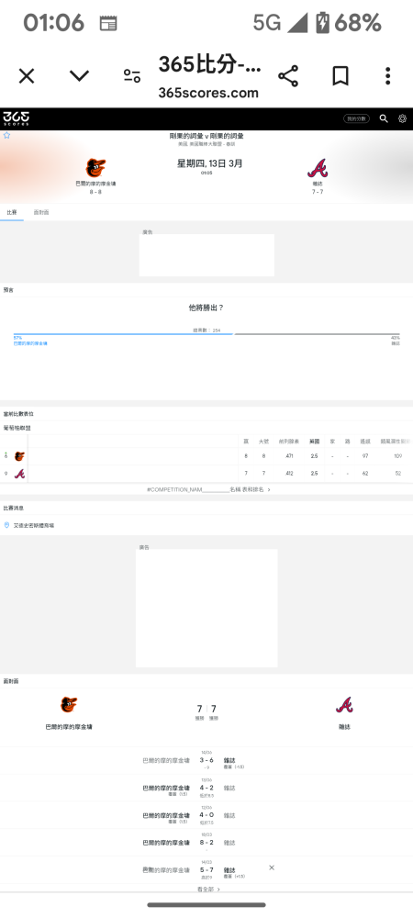Click the 62 value in Braves standings row
Screen dimensions: 413x918
365,473
